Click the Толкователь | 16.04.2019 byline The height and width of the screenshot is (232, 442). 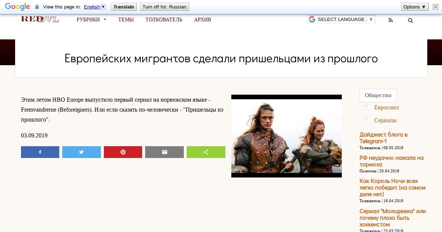[x=381, y=201]
